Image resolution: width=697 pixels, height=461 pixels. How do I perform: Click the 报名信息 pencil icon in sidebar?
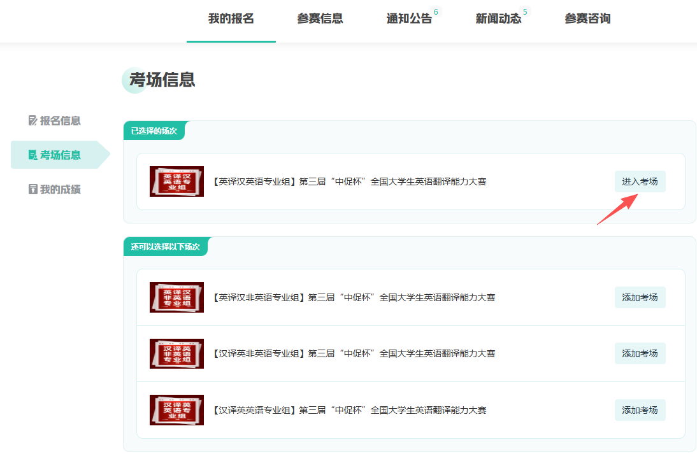tap(33, 120)
